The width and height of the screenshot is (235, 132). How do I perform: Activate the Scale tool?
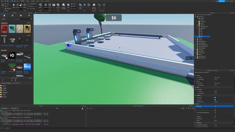pos(21,5)
